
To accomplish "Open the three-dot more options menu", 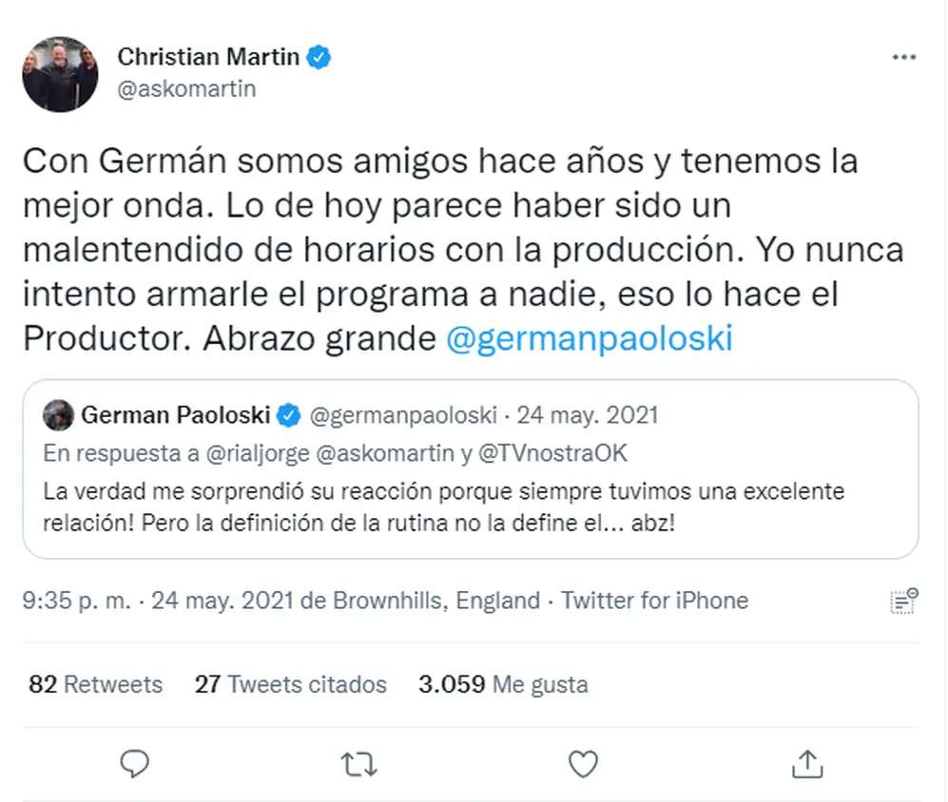I will pyautogui.click(x=904, y=57).
